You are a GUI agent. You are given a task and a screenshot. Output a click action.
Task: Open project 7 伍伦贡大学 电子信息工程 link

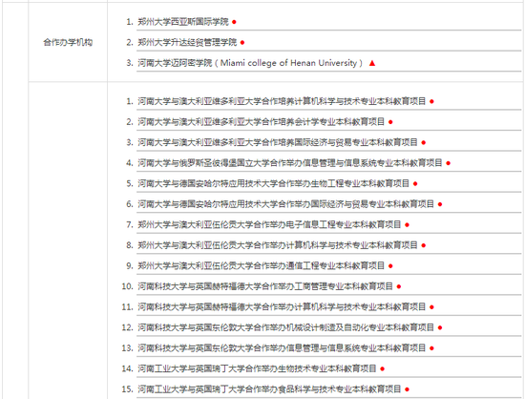tap(269, 224)
